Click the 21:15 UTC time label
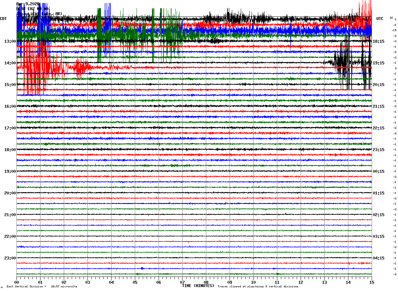This screenshot has height=291, width=398. (379, 106)
